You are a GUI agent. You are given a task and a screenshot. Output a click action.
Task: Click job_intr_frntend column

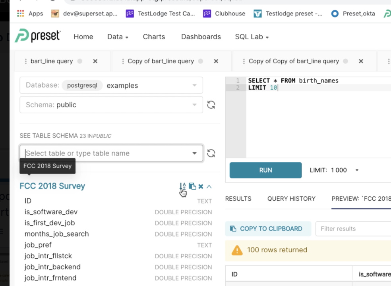point(118,278)
